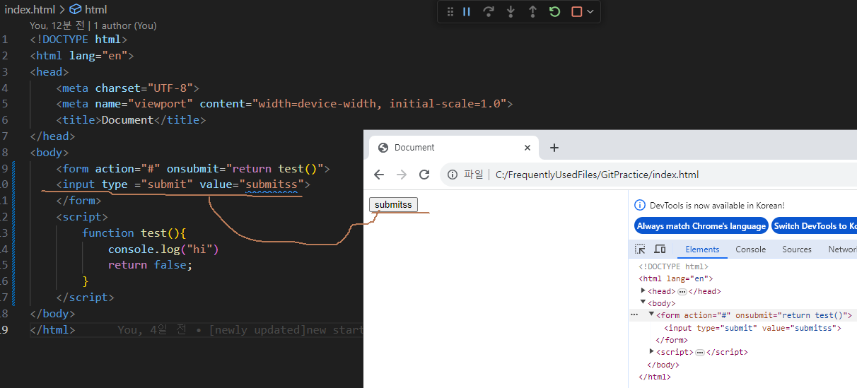Click 'return false;' in the editor
Screen dimensions: 857x388
tap(150, 265)
